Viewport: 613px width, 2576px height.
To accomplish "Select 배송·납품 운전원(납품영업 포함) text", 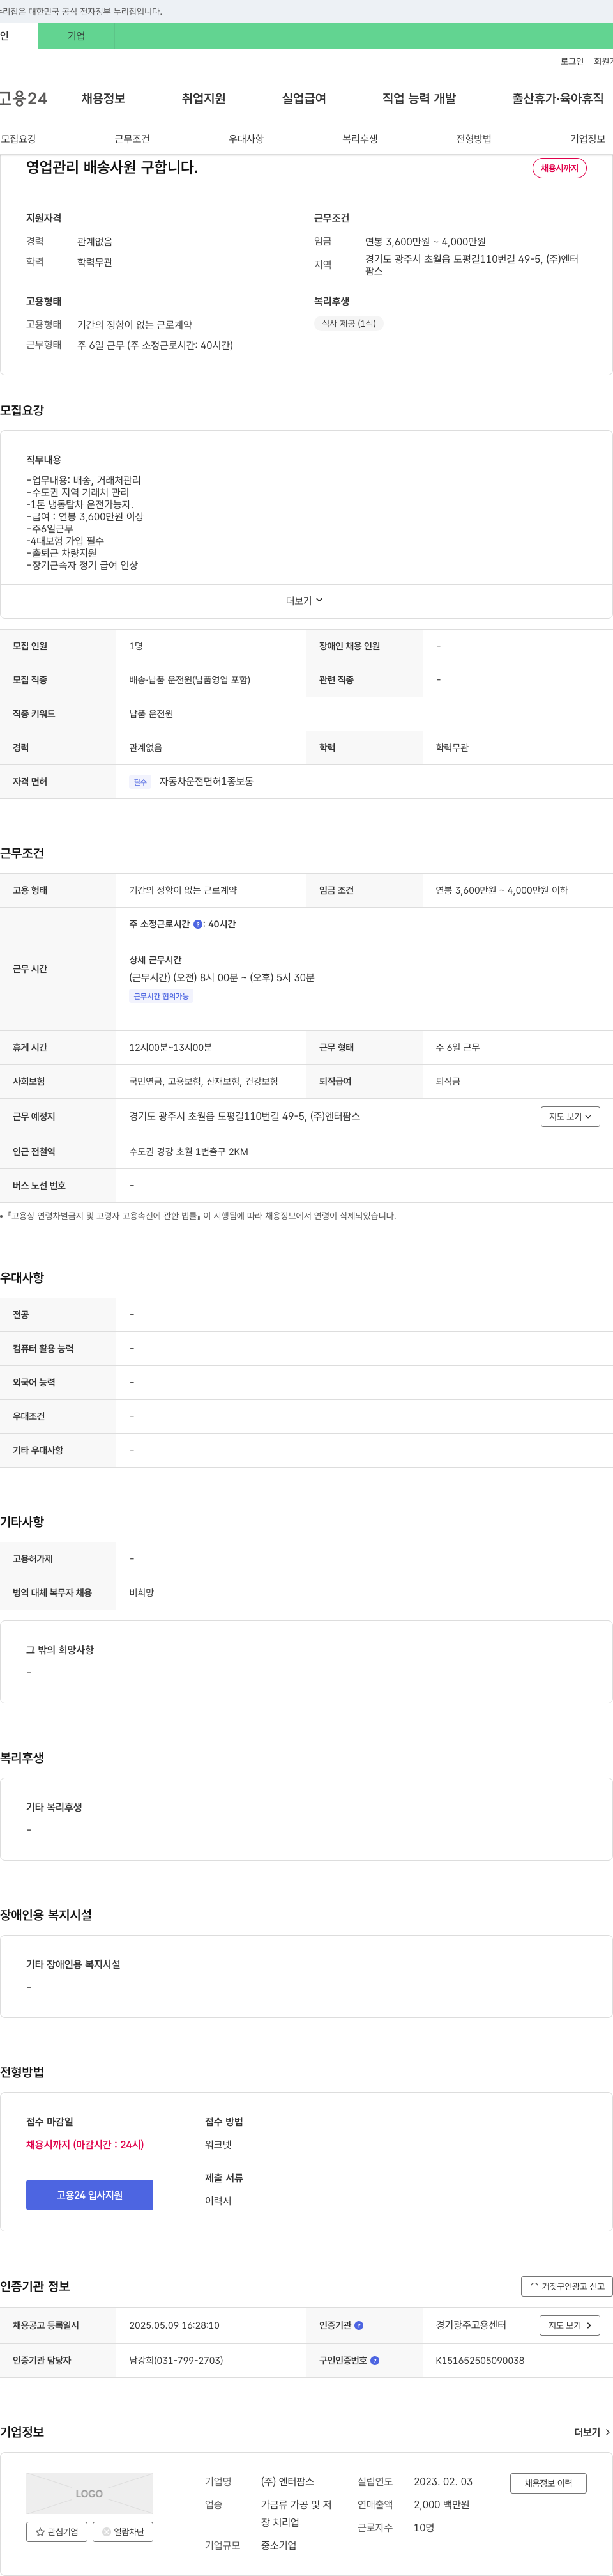I will click(190, 680).
